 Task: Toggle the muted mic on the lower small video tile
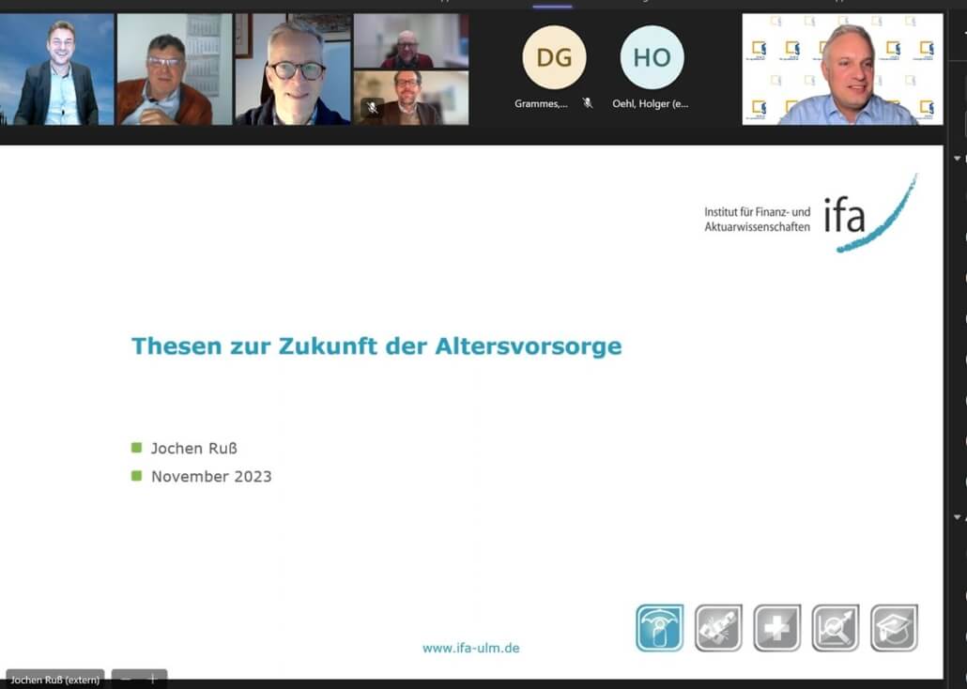[x=372, y=108]
